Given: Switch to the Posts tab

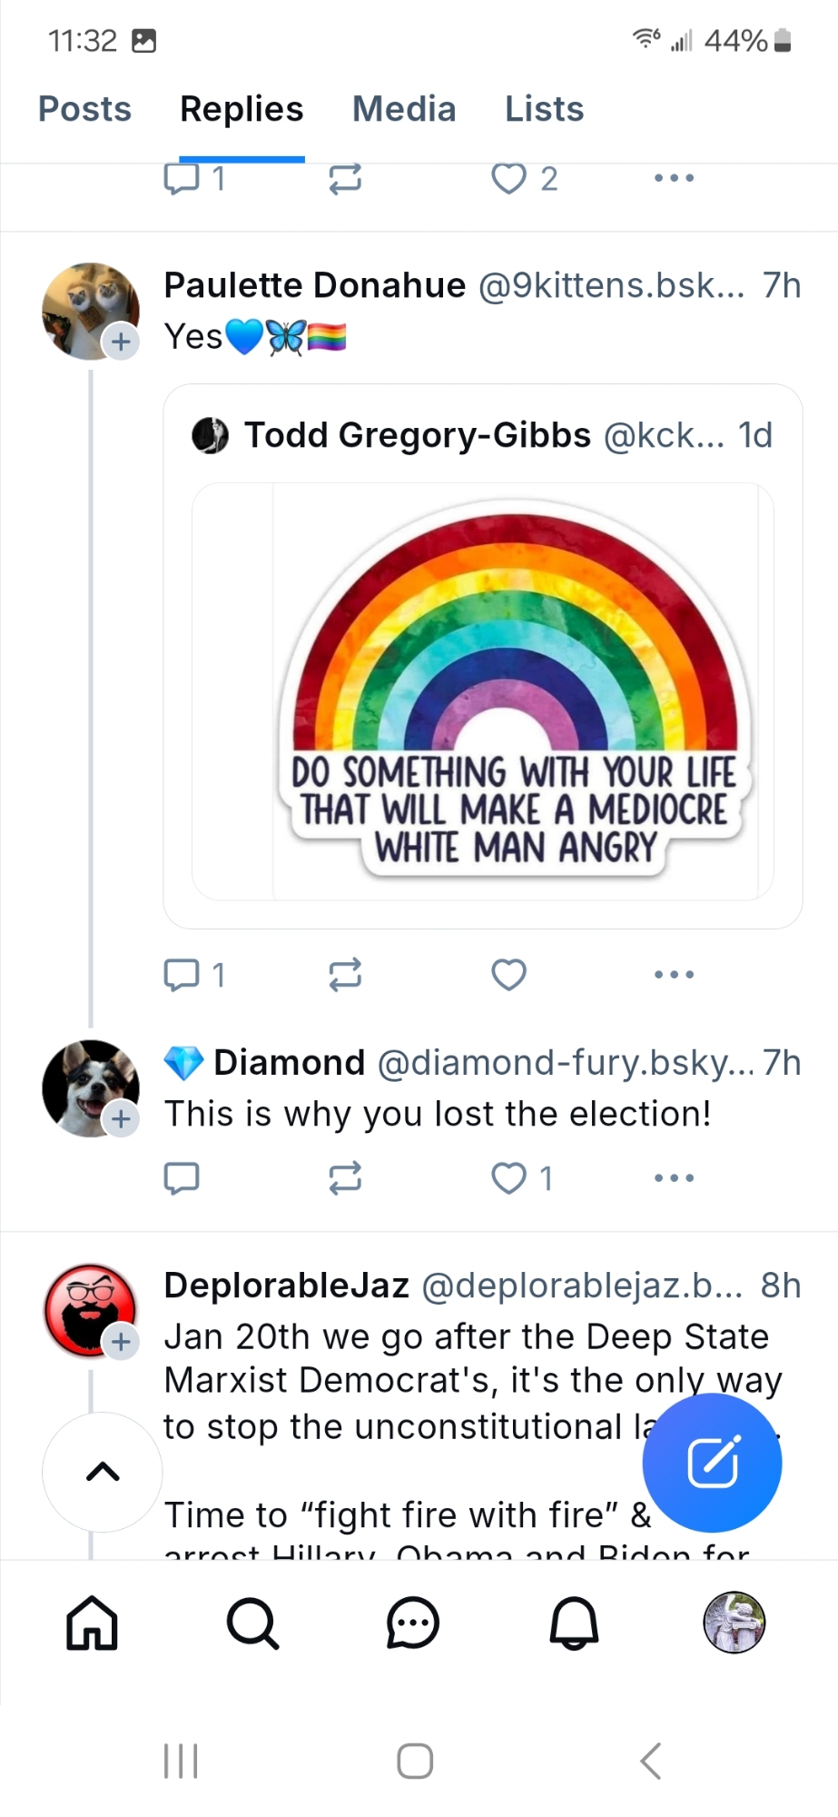Looking at the screenshot, I should 84,109.
